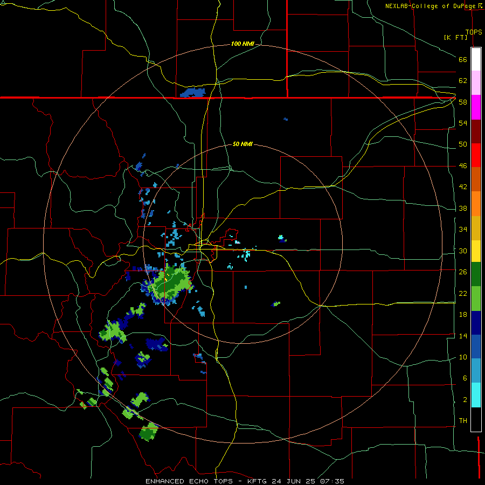Select the 46 scale value
This screenshot has width=485, height=485.
click(x=463, y=166)
